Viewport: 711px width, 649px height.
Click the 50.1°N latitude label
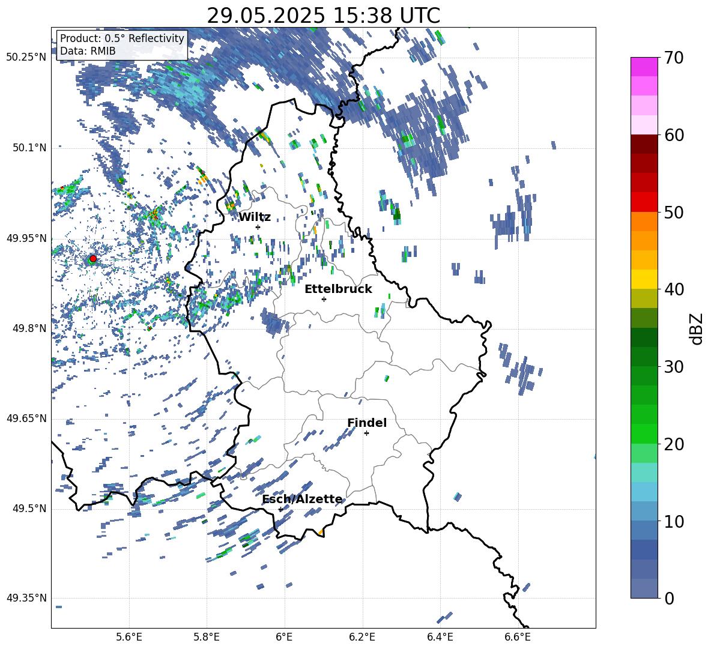(30, 148)
